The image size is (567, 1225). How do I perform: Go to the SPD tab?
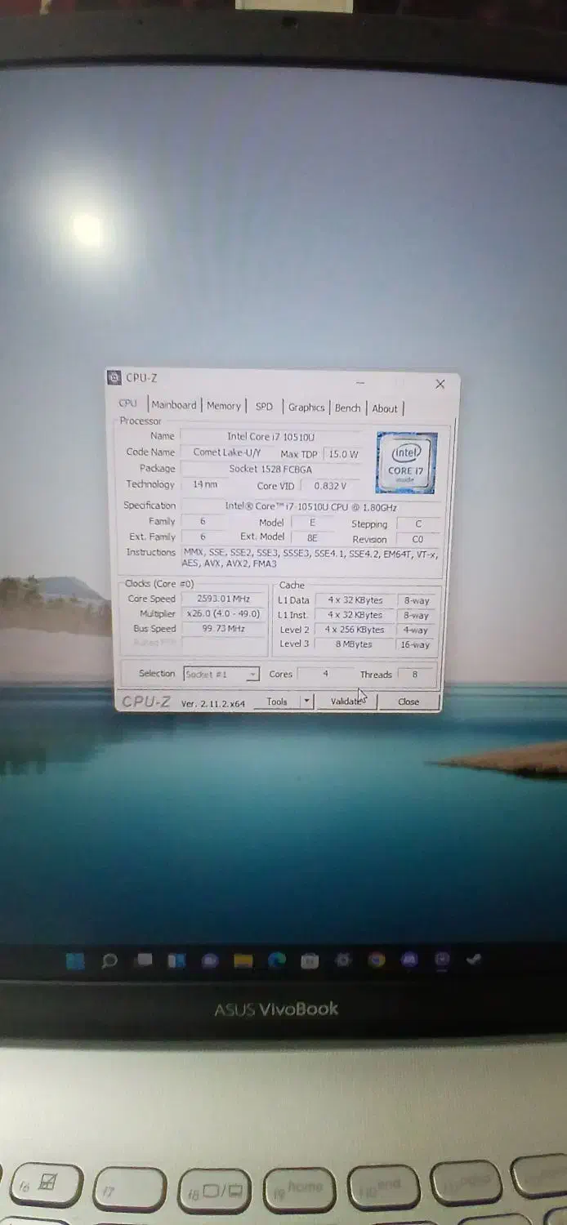(x=264, y=407)
